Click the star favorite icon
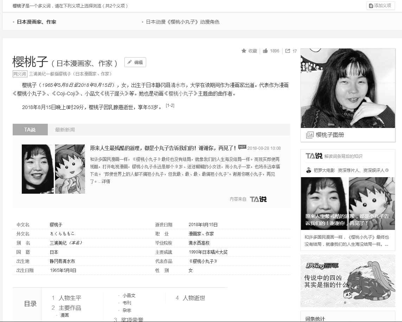The width and height of the screenshot is (402, 322). (244, 51)
